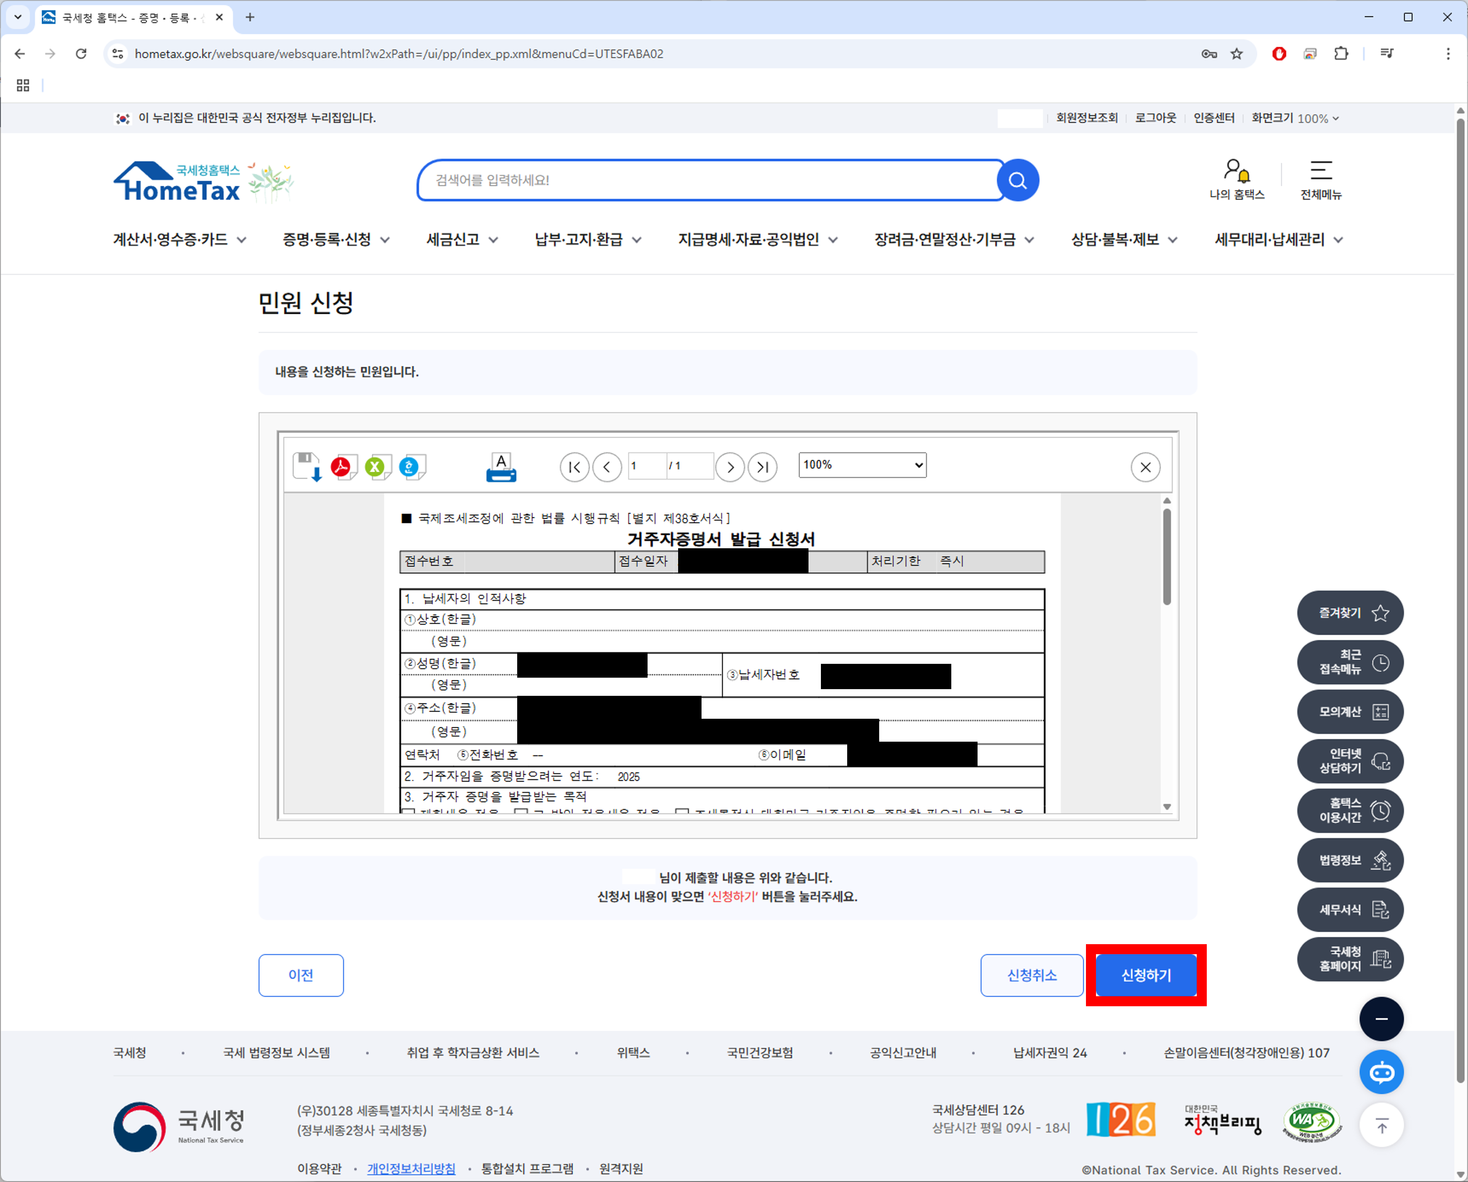Go to the previous page in the viewer
Viewport: 1468px width, 1182px height.
pyautogui.click(x=606, y=467)
